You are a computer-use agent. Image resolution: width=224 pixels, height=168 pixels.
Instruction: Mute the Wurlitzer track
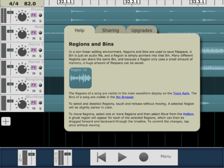click(34, 108)
